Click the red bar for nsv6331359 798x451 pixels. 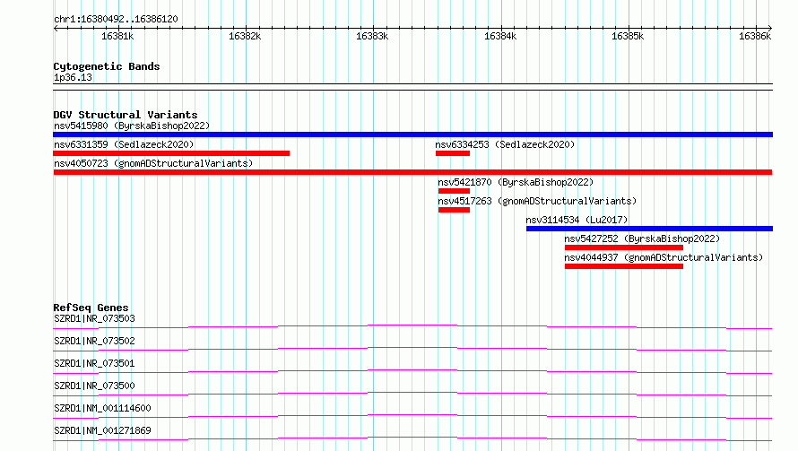pos(171,153)
